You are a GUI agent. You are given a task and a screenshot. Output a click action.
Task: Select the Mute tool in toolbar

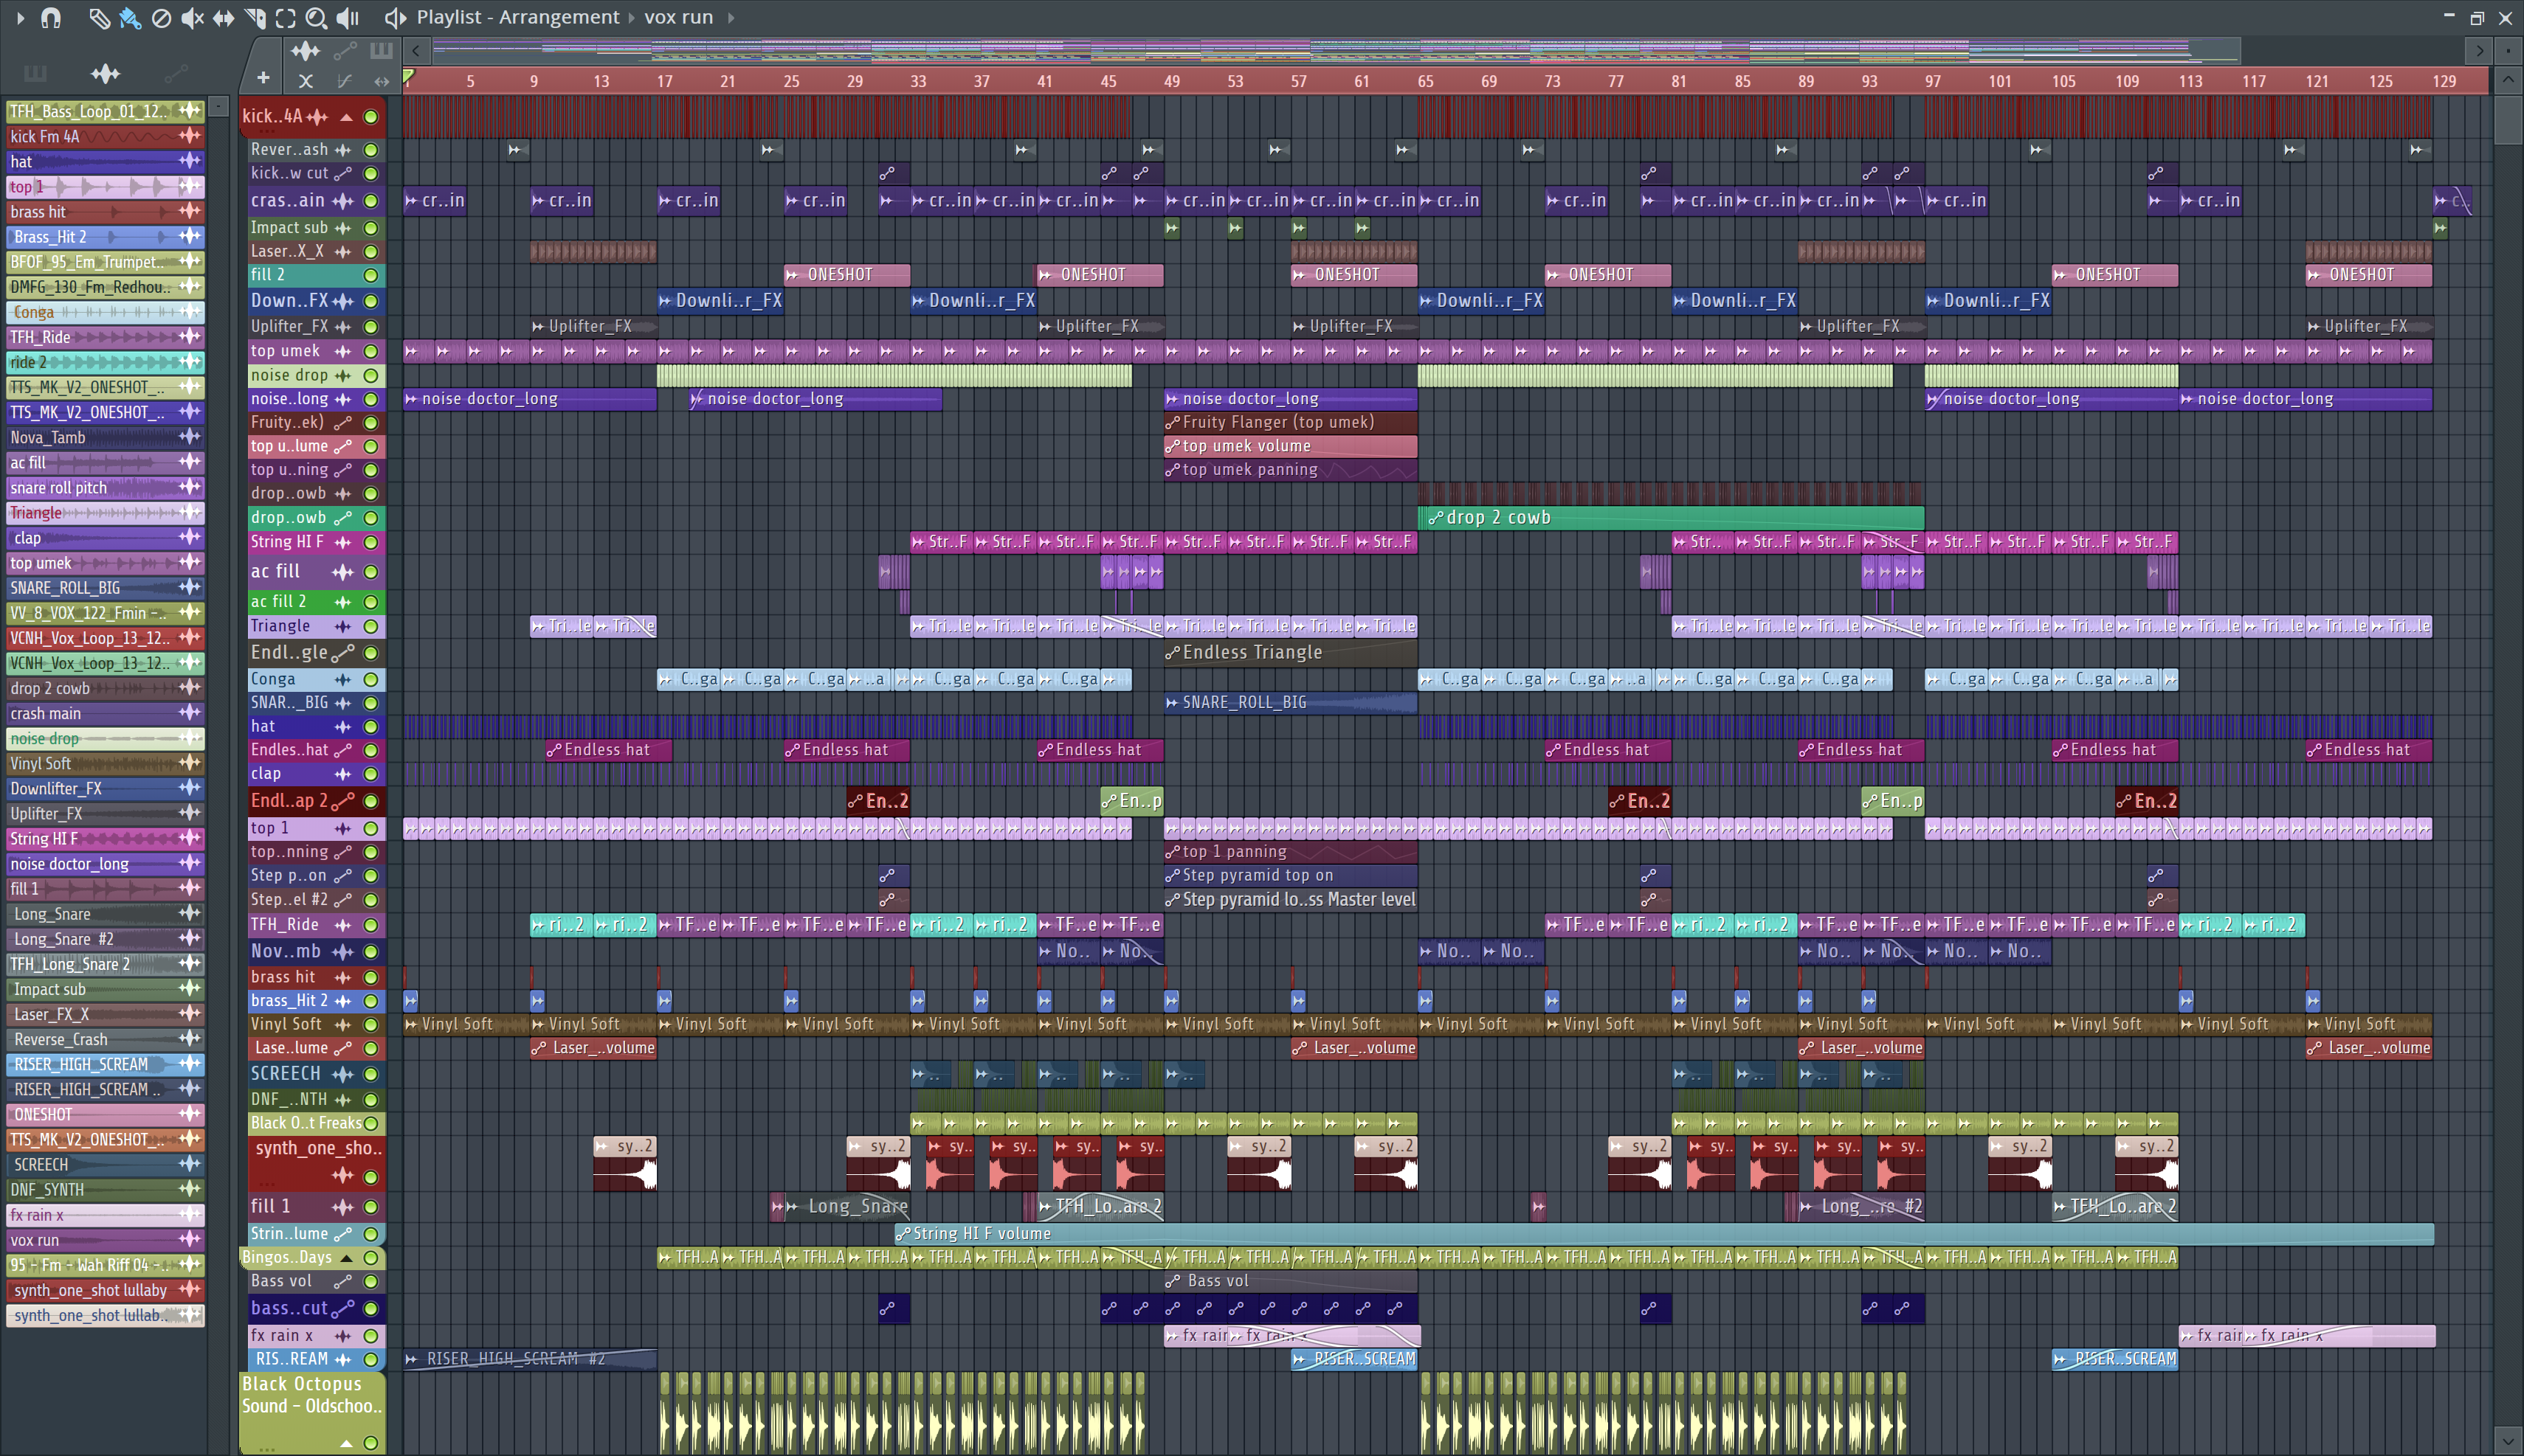click(192, 17)
